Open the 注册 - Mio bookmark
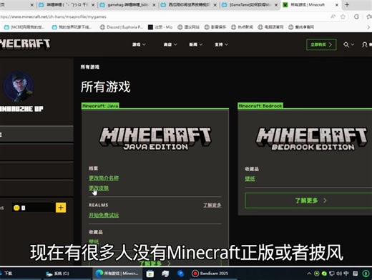This screenshot has width=372, height=280. coord(160,27)
